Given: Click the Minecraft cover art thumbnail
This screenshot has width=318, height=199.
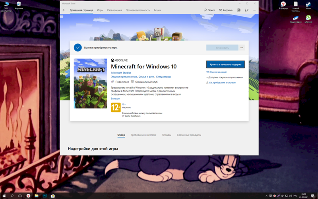Looking at the screenshot, I should point(90,84).
